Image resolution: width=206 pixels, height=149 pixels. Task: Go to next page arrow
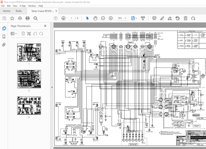(63, 18)
